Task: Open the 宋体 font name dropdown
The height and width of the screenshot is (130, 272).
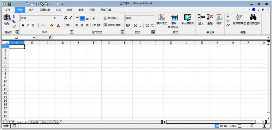Action: point(51,18)
